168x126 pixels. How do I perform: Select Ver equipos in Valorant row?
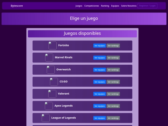(x=100, y=94)
